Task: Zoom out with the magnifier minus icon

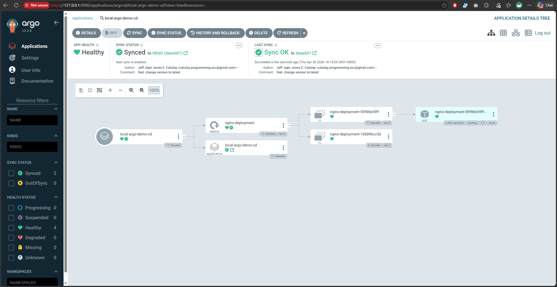Action: tap(142, 90)
